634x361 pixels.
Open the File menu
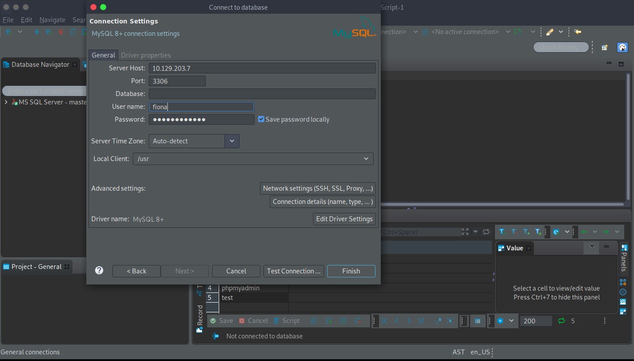coord(8,19)
